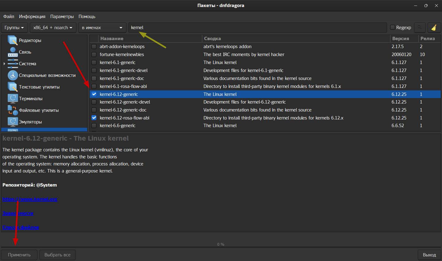Check the kernel-6.6-generic package checkbox
Image resolution: width=442 pixels, height=261 pixels.
(x=94, y=126)
